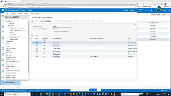
Task: Delete row with the X grid icon
Action: coord(36,35)
